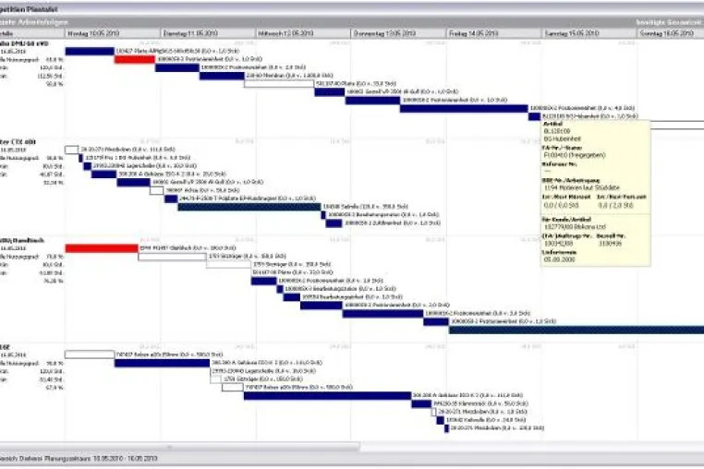Select the long dark bar in the CTX 400 group
704x469 pixels.
[x=249, y=207]
